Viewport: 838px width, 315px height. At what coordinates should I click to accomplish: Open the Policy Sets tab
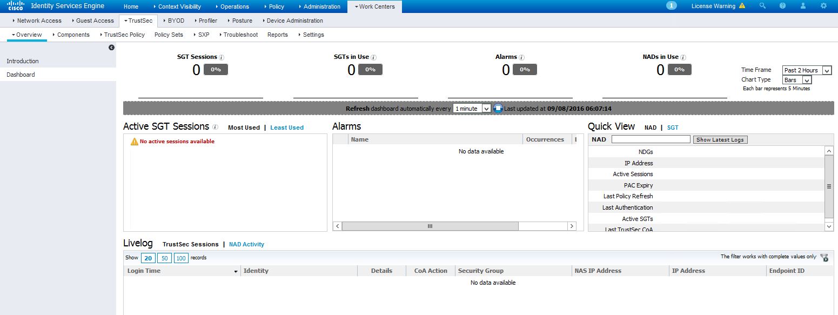(169, 35)
